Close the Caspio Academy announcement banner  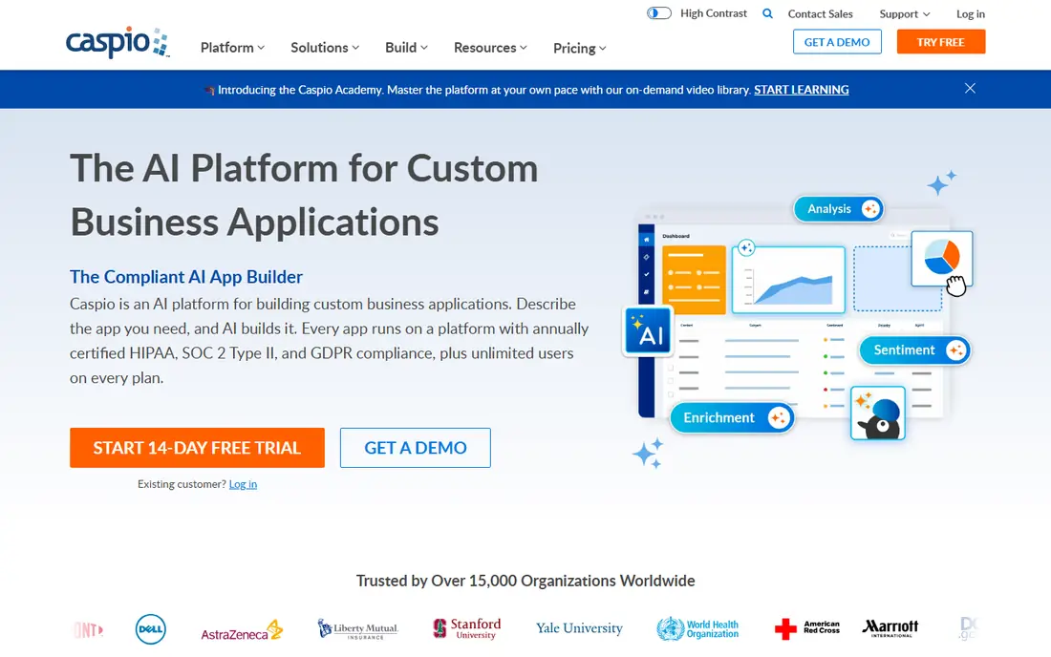coord(970,89)
